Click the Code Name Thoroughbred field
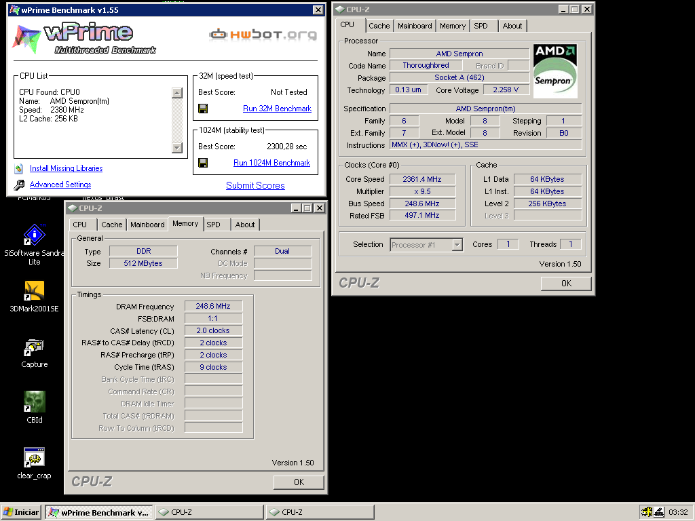This screenshot has height=521, width=695. [x=426, y=66]
